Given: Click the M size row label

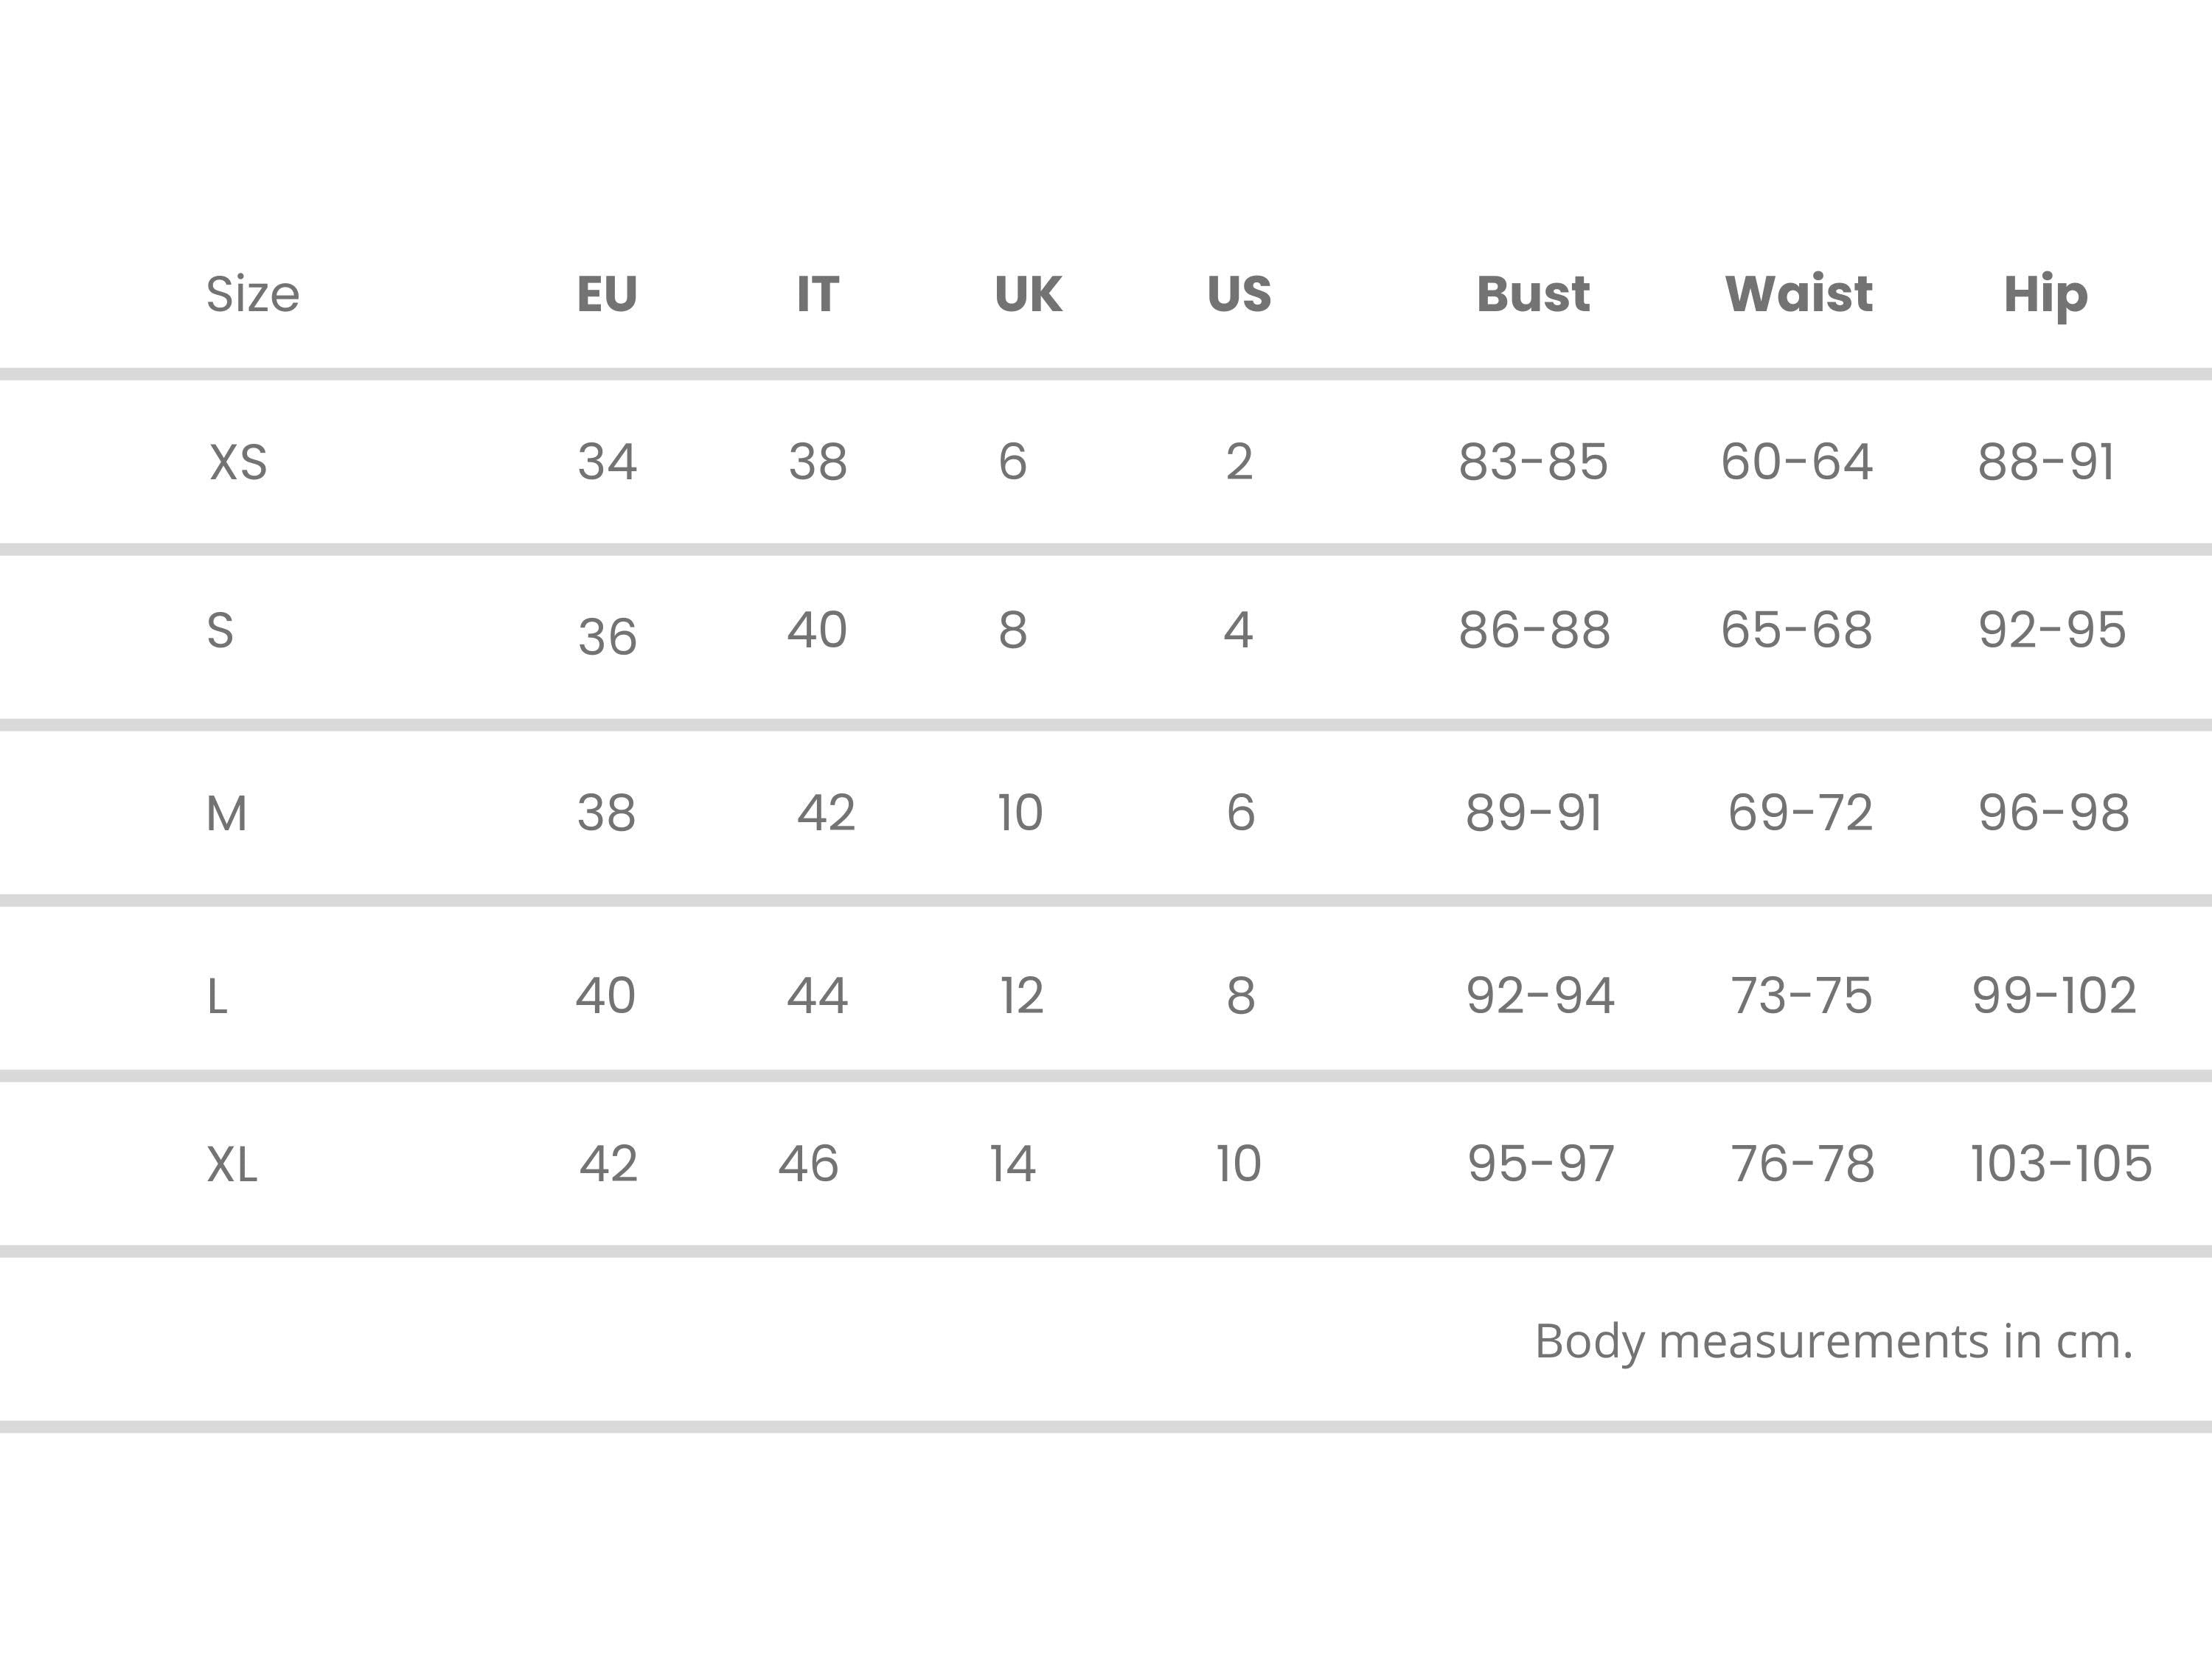Looking at the screenshot, I should [226, 813].
